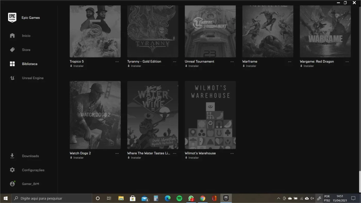Open Watch Dogs 2 options menu
The height and width of the screenshot is (203, 361).
pyautogui.click(x=117, y=153)
